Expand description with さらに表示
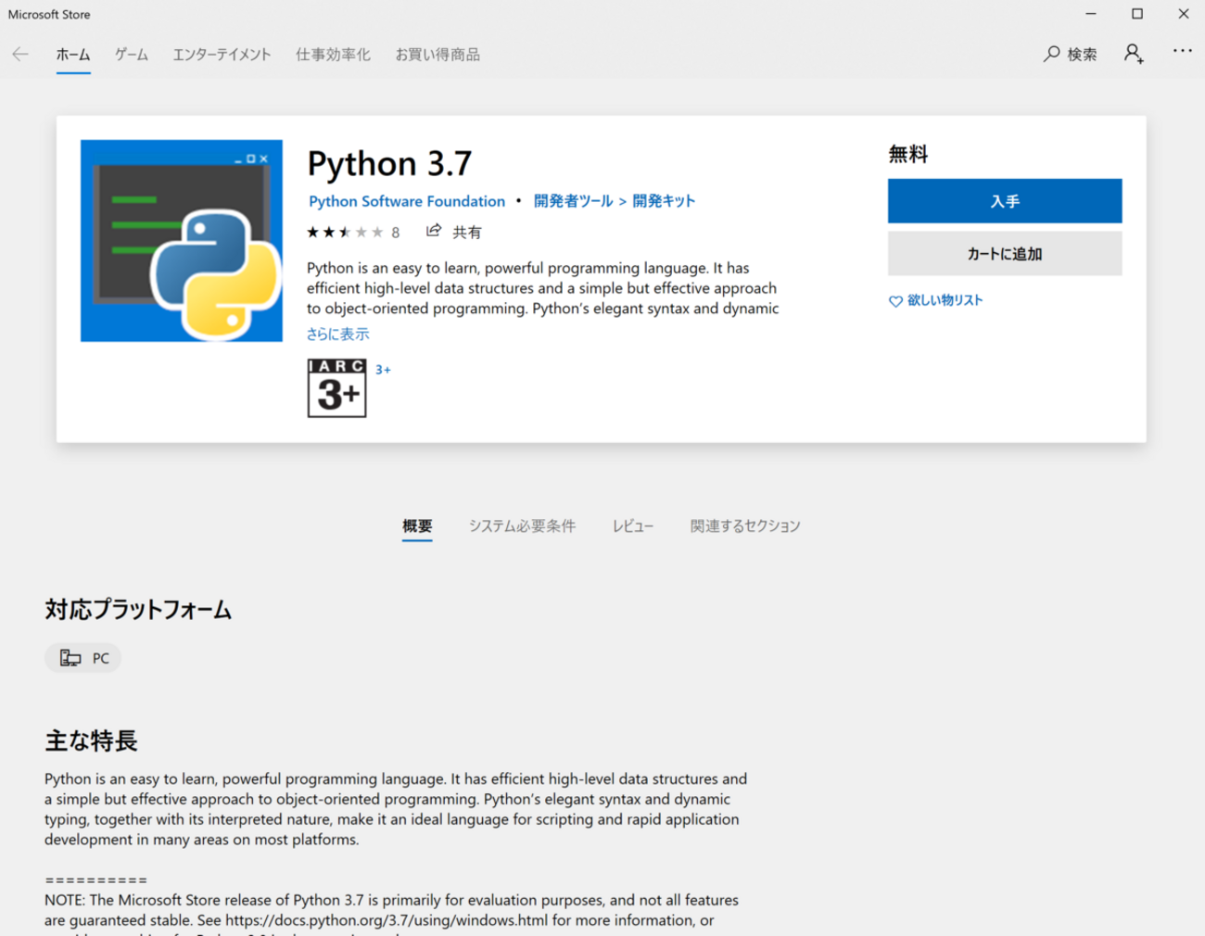Screen dimensions: 1205x936 click(x=337, y=335)
